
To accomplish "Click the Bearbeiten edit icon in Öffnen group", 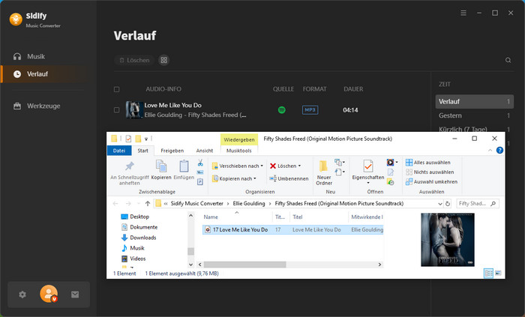I will pos(391,172).
